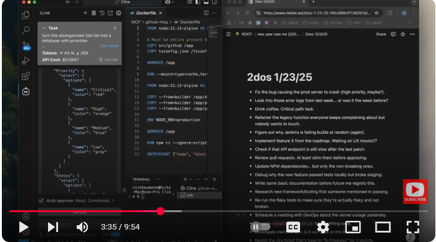Open the VS Code command center search

(122, 2)
